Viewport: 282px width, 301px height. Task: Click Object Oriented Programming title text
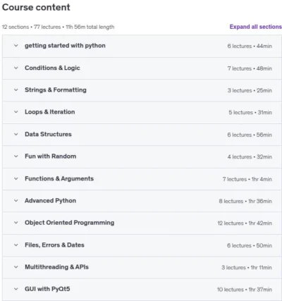point(70,223)
